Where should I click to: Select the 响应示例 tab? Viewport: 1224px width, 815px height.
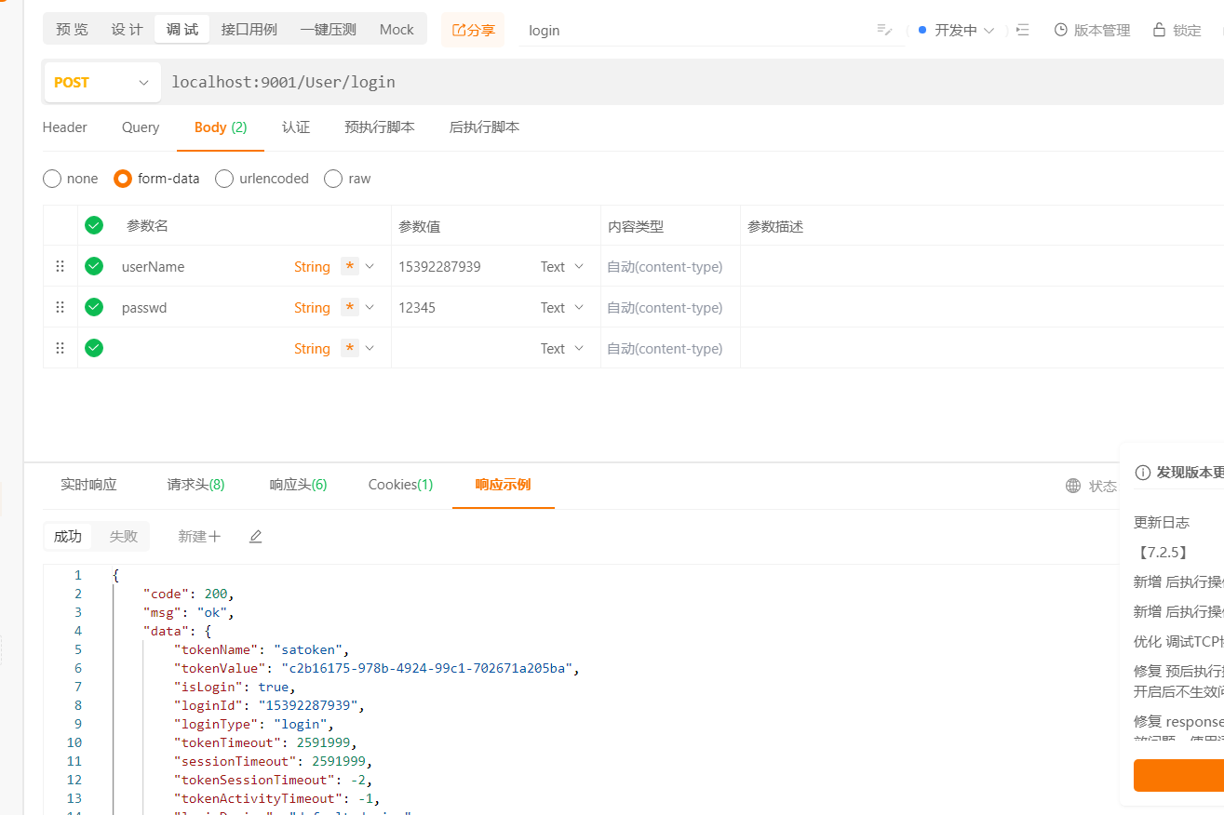click(x=503, y=485)
